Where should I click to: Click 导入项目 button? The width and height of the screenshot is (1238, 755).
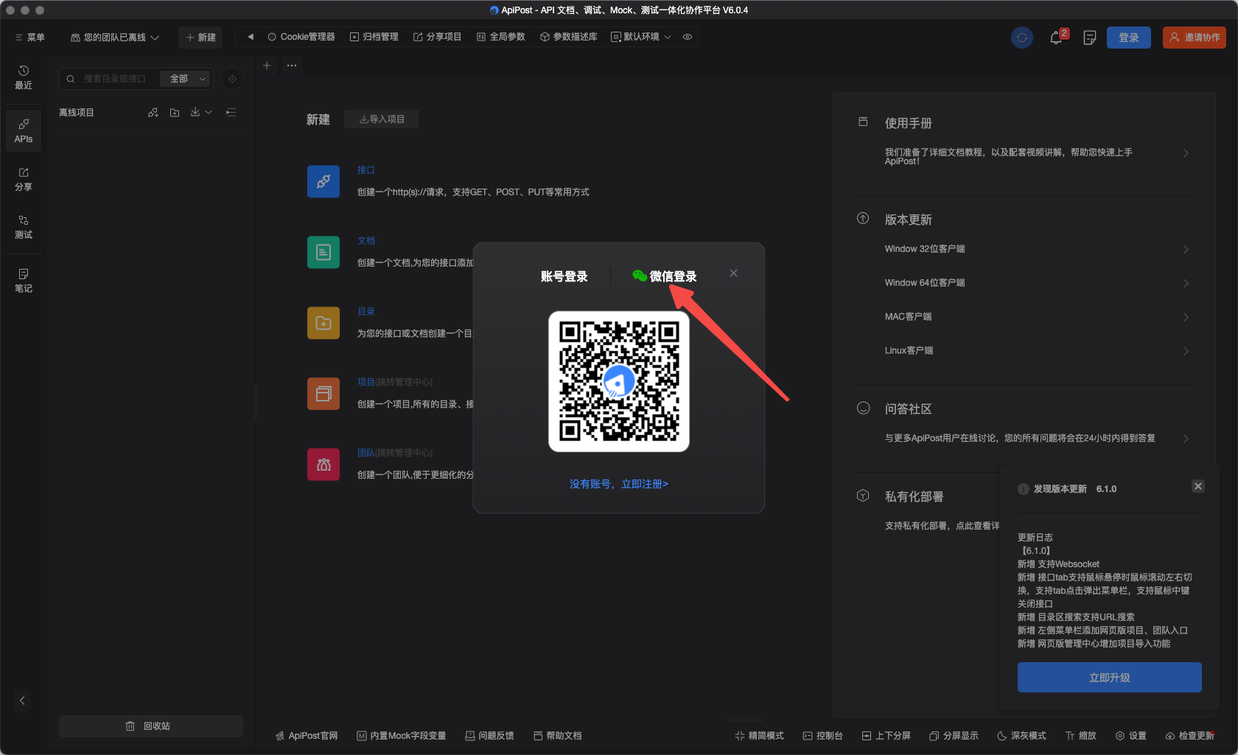382,119
